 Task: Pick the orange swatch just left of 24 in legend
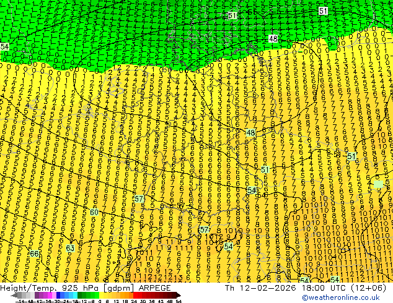pos(131,296)
